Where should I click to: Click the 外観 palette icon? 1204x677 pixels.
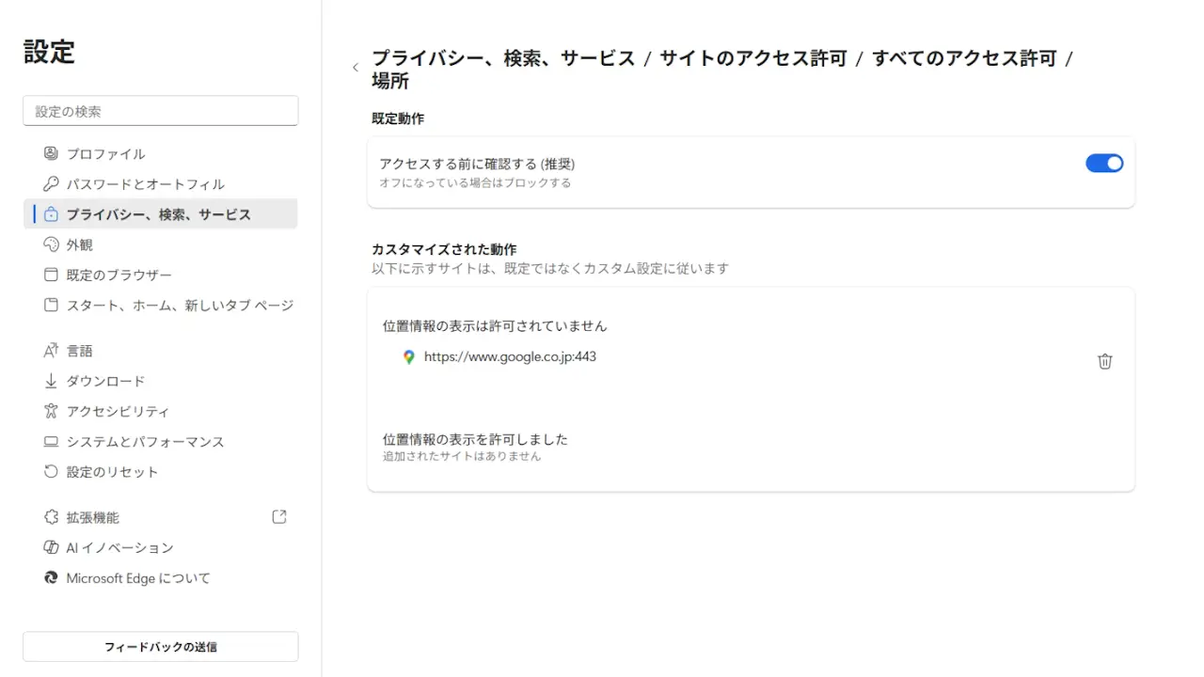coord(51,244)
